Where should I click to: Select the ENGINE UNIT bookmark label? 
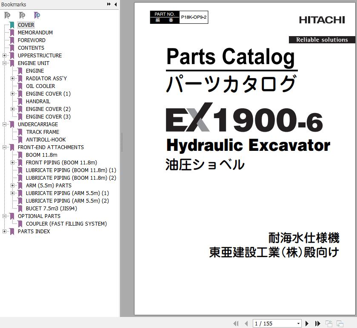(x=34, y=63)
